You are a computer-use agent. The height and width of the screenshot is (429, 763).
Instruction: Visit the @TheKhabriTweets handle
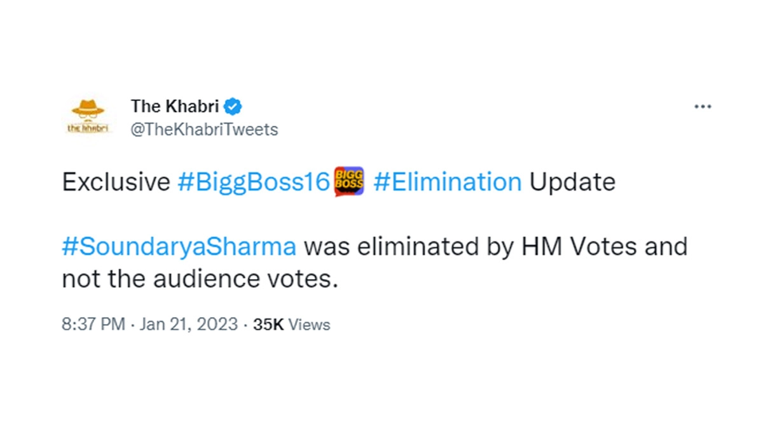tap(204, 130)
